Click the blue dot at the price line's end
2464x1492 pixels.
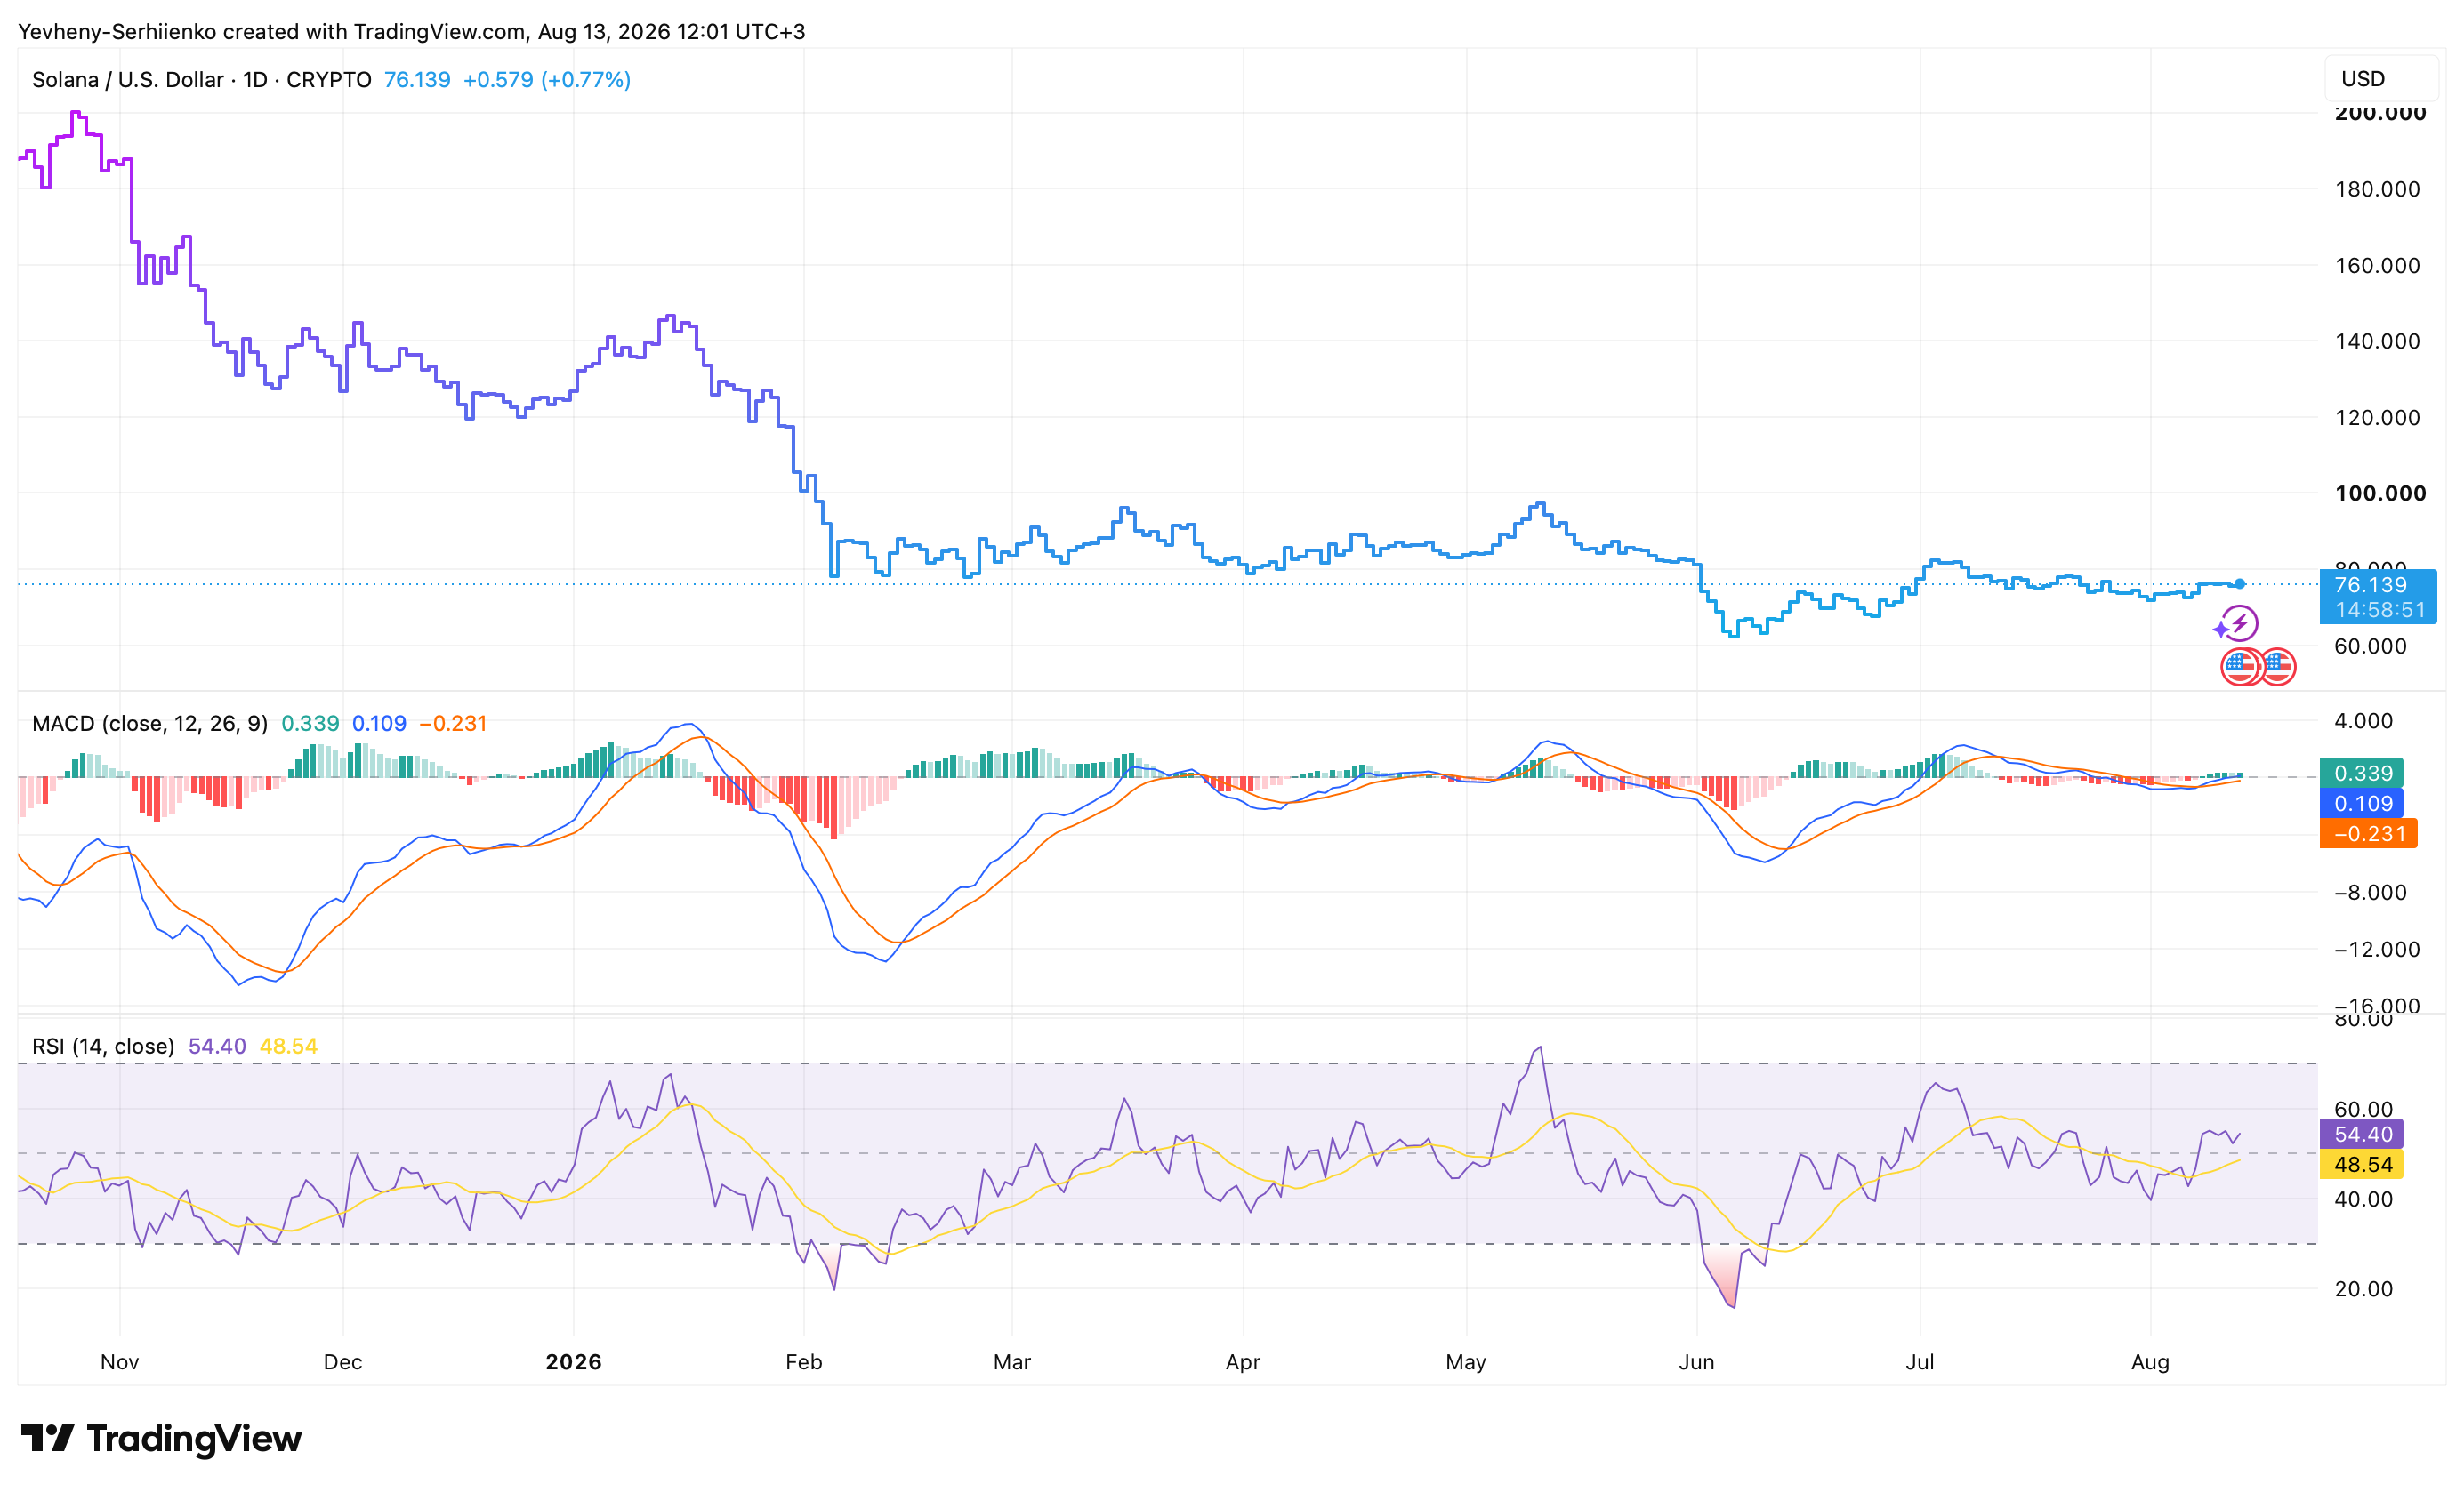pos(2240,583)
